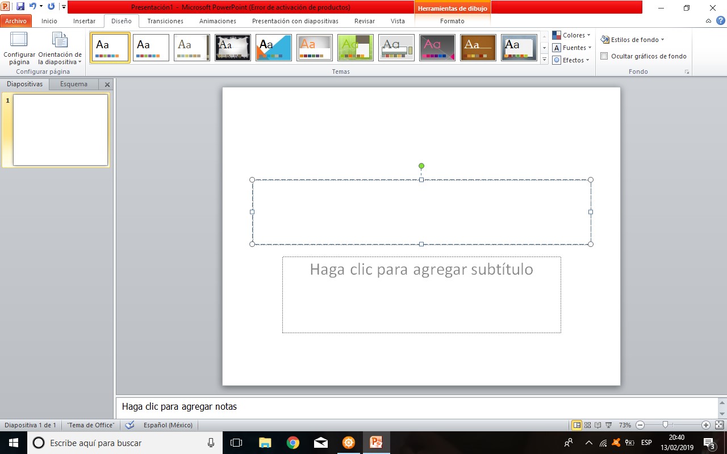Click Español (México) language in status bar
The image size is (727, 454).
tap(168, 424)
